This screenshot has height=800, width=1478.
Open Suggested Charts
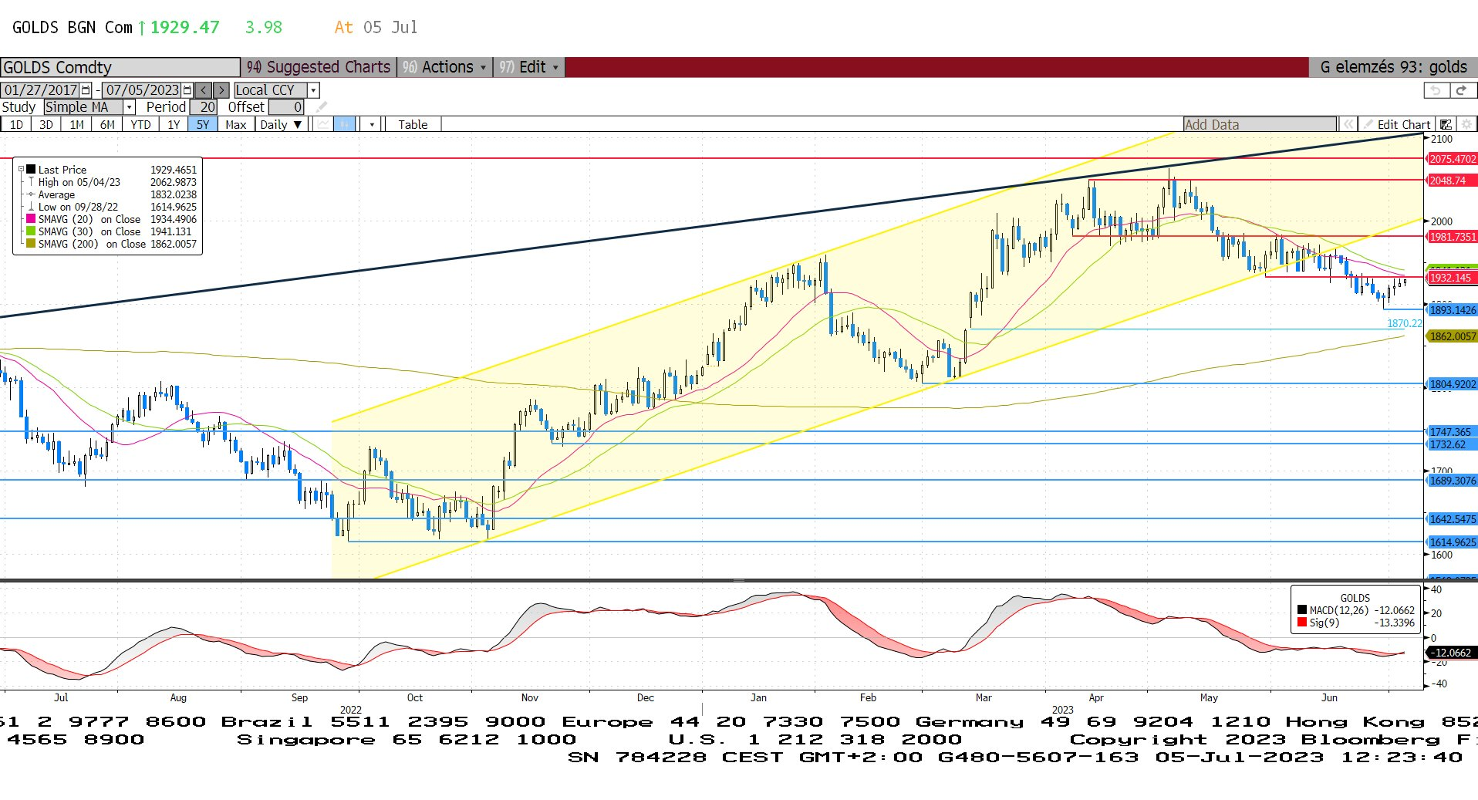(319, 67)
